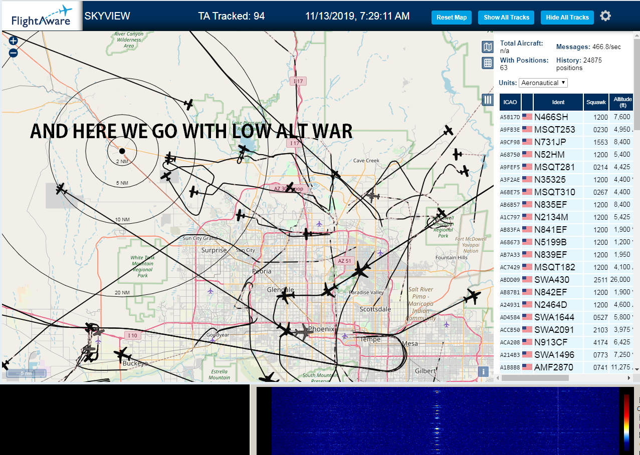Click squawk value 4174
640x455 pixels.
(600, 342)
